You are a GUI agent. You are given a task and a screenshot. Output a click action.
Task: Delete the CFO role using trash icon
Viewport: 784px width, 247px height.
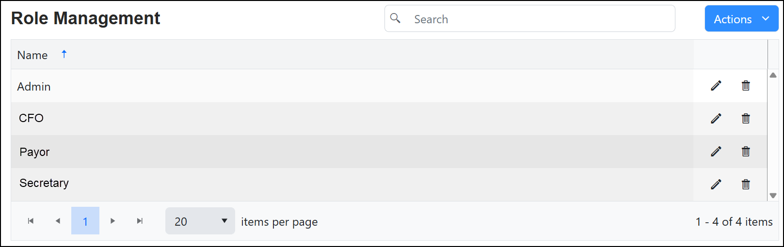point(746,118)
